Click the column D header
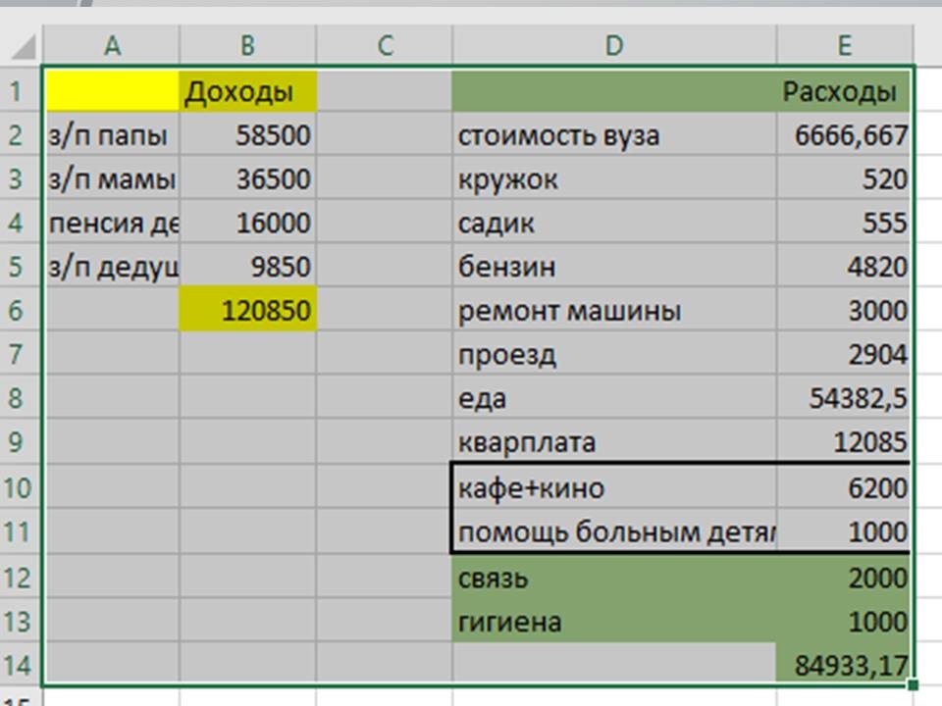The width and height of the screenshot is (942, 706). pyautogui.click(x=613, y=45)
